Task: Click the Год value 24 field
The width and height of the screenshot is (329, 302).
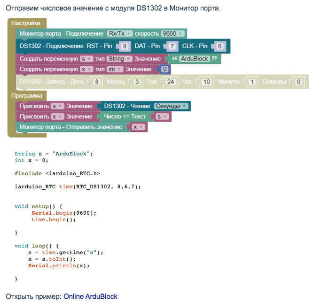Action: tap(170, 82)
